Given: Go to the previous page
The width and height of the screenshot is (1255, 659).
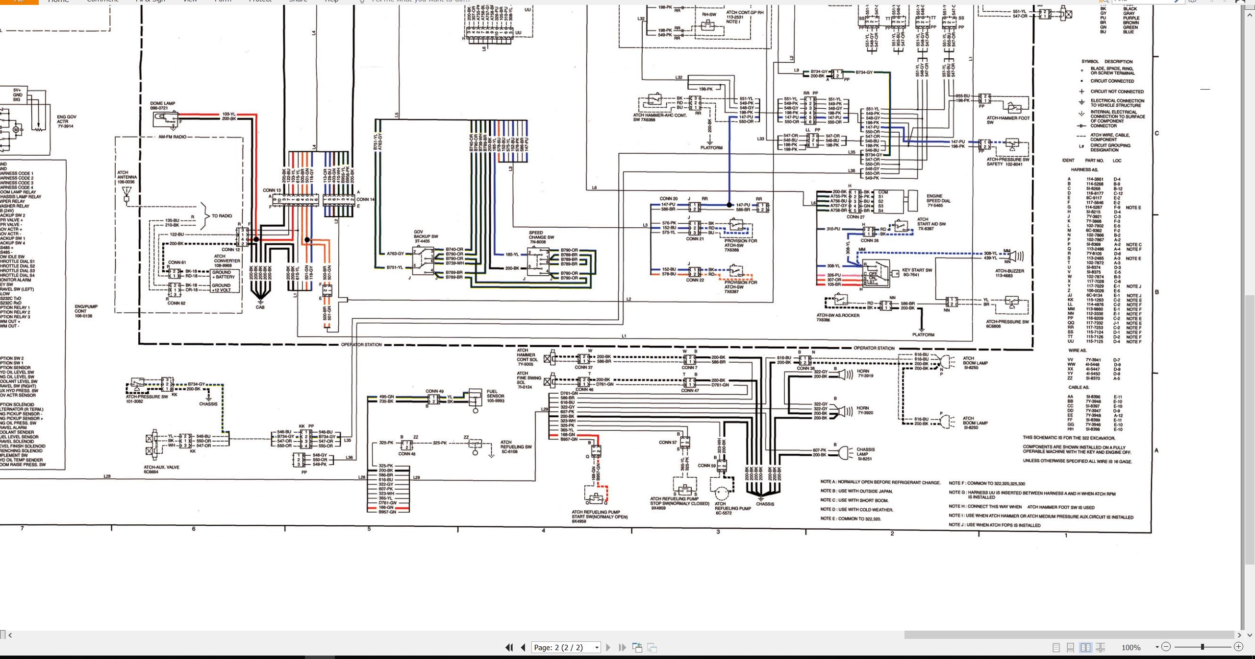Looking at the screenshot, I should point(523,647).
